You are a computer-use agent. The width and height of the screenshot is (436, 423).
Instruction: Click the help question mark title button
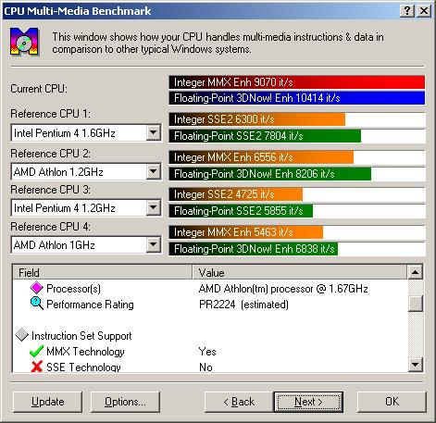click(407, 11)
